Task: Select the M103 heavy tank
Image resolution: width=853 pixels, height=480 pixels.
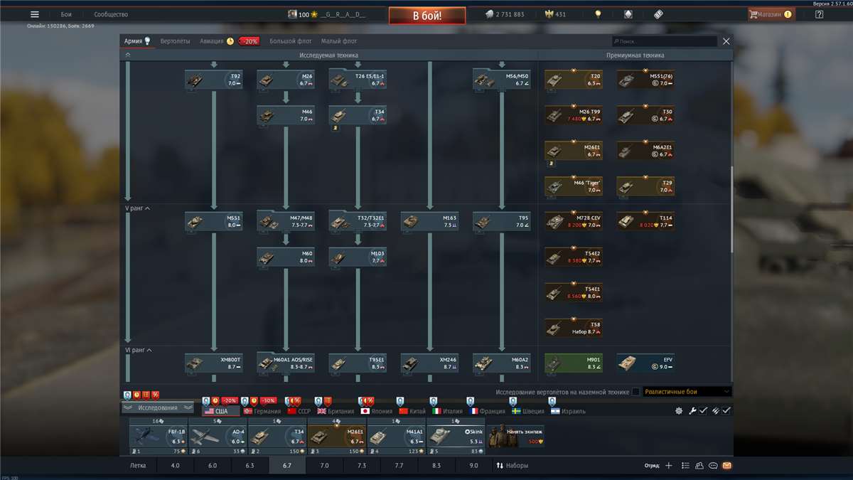Action: click(x=358, y=257)
